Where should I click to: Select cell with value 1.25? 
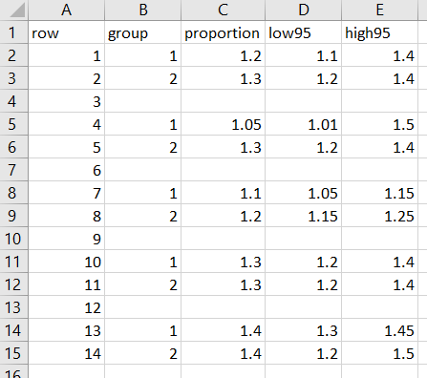(379, 216)
